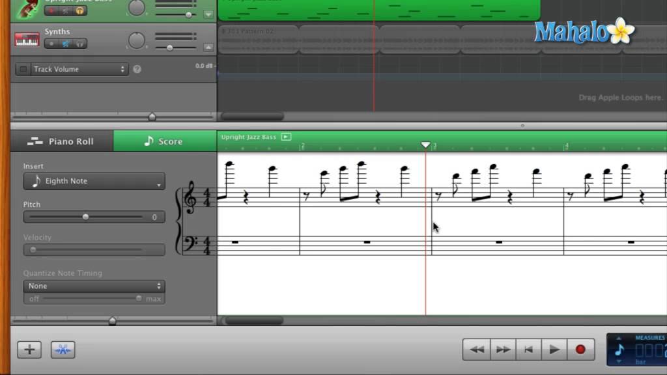Viewport: 667px width, 375px height.
Task: Click the fast forward transport button
Action: [503, 350]
